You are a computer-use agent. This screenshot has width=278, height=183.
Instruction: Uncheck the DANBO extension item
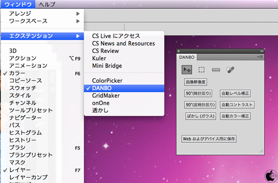coord(124,88)
